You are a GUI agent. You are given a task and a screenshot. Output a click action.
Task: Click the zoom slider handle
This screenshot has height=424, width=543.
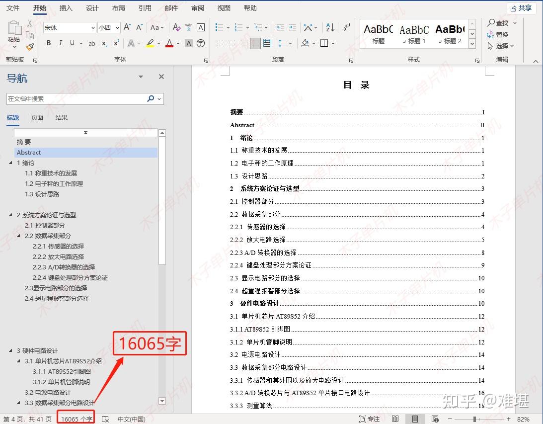pyautogui.click(x=474, y=419)
